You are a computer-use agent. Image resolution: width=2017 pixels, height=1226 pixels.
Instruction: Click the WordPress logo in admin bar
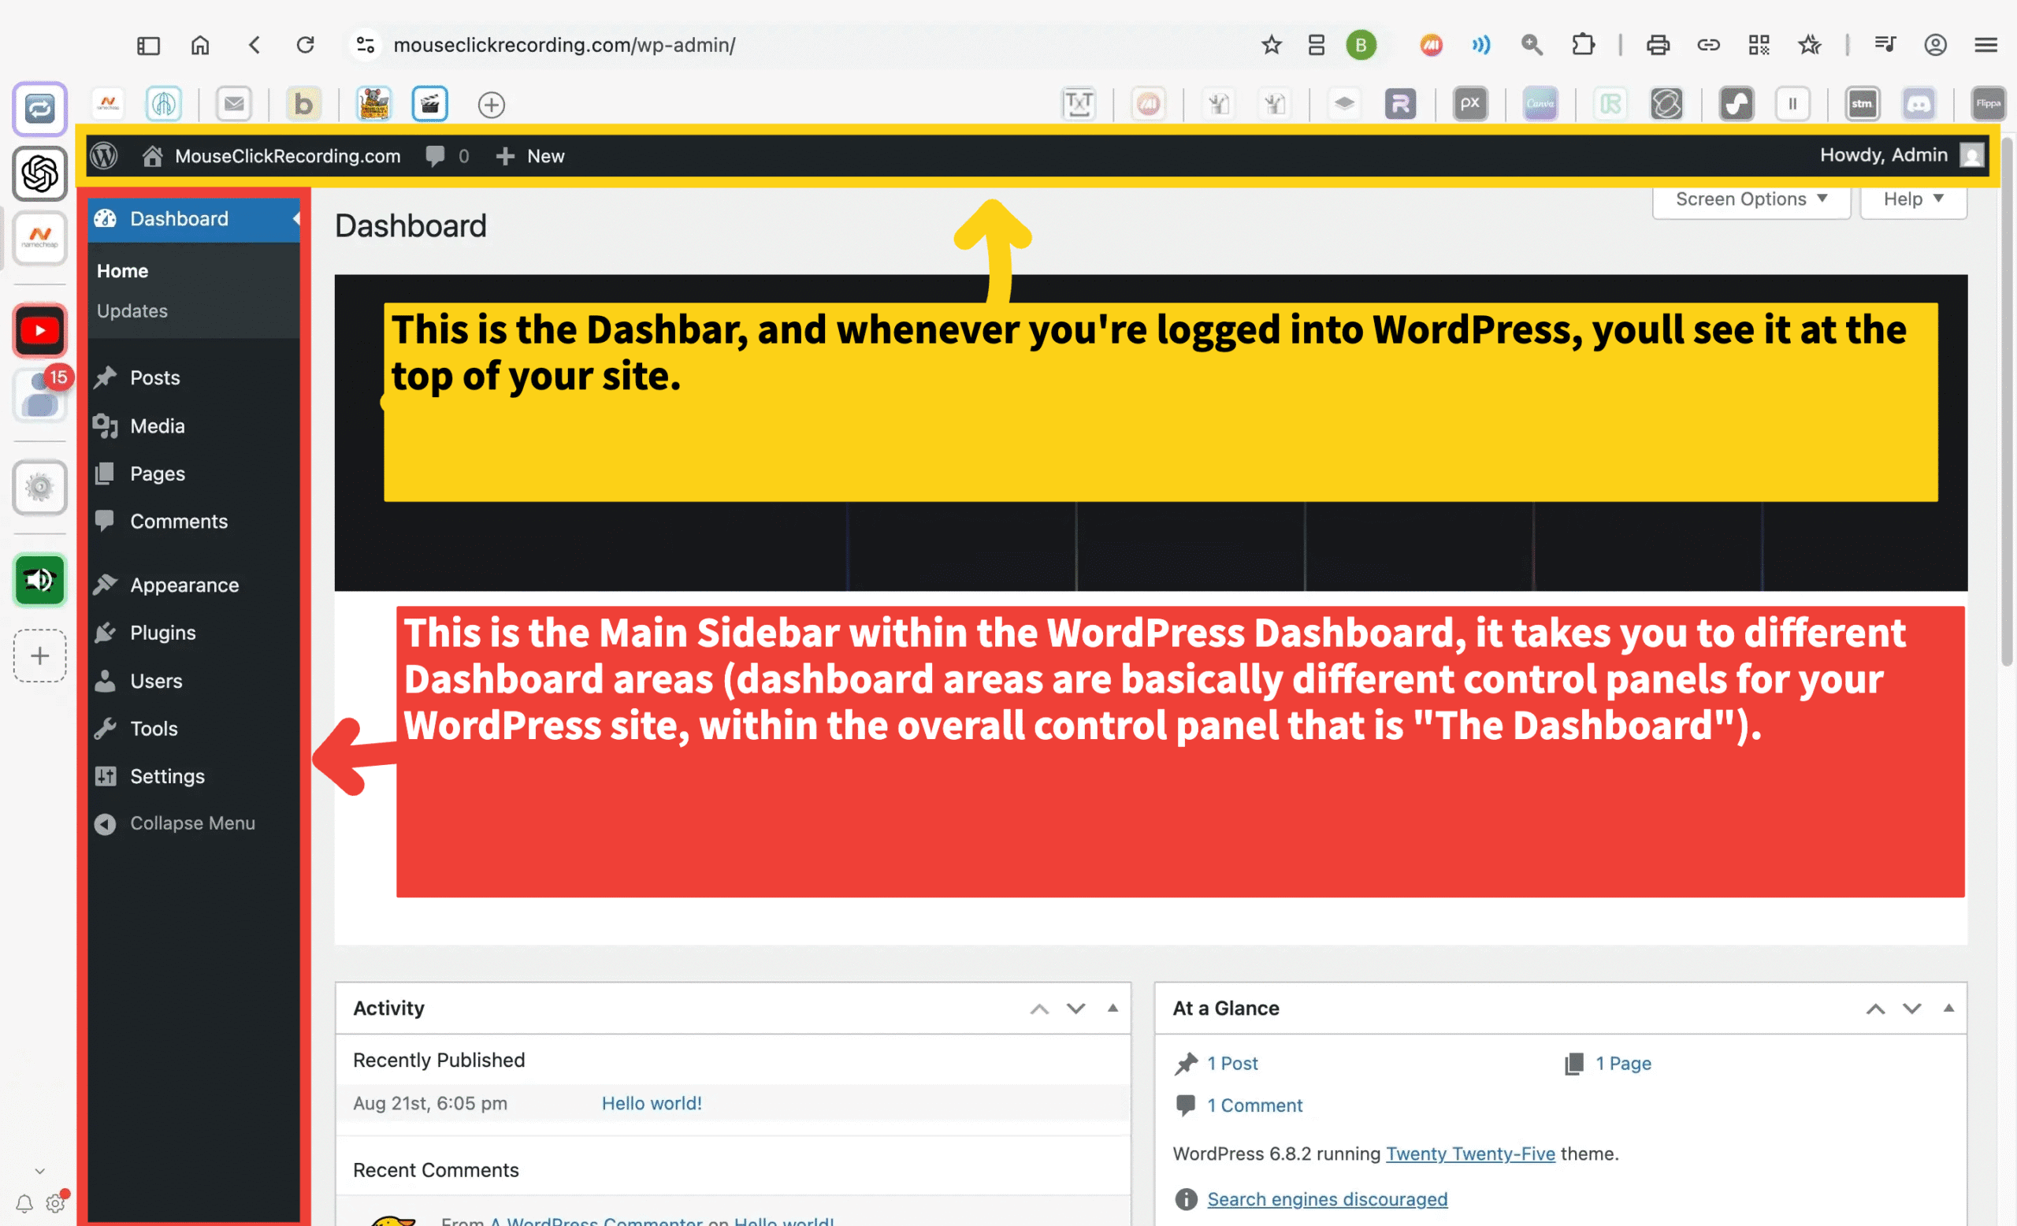(x=104, y=155)
